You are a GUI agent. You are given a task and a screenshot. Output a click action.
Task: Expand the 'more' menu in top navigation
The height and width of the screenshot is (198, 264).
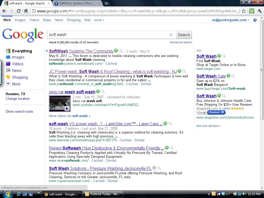(x=99, y=20)
